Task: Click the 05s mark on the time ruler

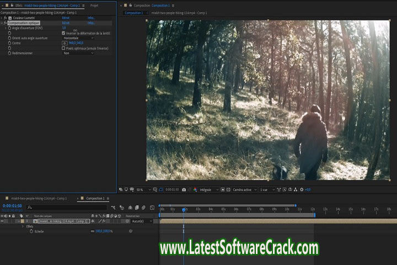Action: (223, 209)
